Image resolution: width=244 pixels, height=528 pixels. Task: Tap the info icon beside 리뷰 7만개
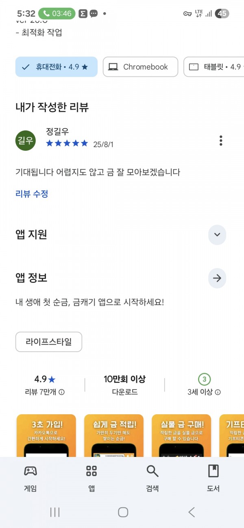coord(61,392)
